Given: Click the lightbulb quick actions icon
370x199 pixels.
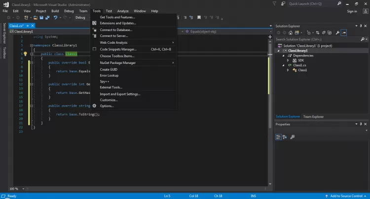Looking at the screenshot, I should (x=25, y=54).
